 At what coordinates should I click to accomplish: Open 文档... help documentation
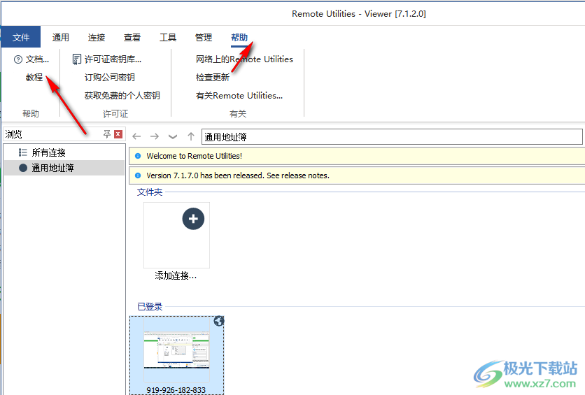tap(31, 59)
